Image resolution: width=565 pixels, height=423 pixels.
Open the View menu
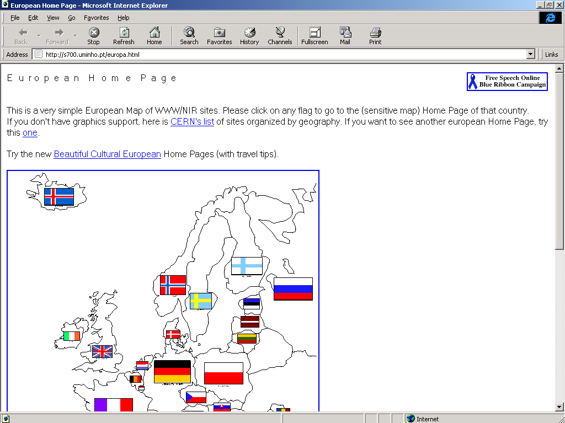(x=53, y=18)
